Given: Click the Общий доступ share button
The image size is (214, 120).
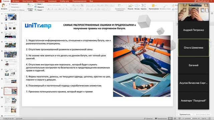Looking at the screenshot, I should click(x=202, y=1).
